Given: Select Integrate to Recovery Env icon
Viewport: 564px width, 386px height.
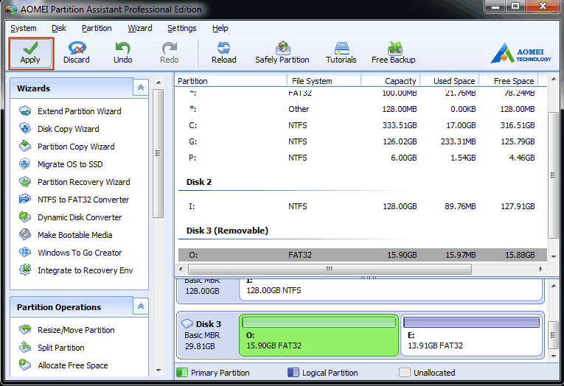Looking at the screenshot, I should click(25, 270).
